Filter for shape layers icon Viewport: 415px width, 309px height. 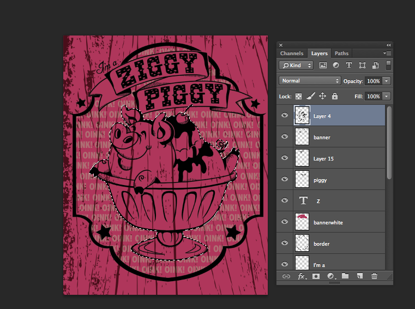point(362,65)
